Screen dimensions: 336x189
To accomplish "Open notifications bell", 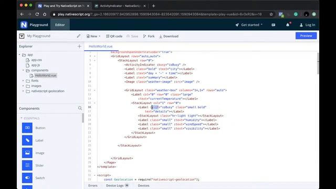I will pyautogui.click(x=288, y=25).
